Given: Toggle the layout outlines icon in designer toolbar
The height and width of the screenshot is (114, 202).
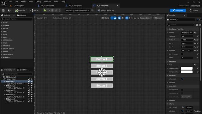Looking at the screenshot, I should click(x=119, y=18).
